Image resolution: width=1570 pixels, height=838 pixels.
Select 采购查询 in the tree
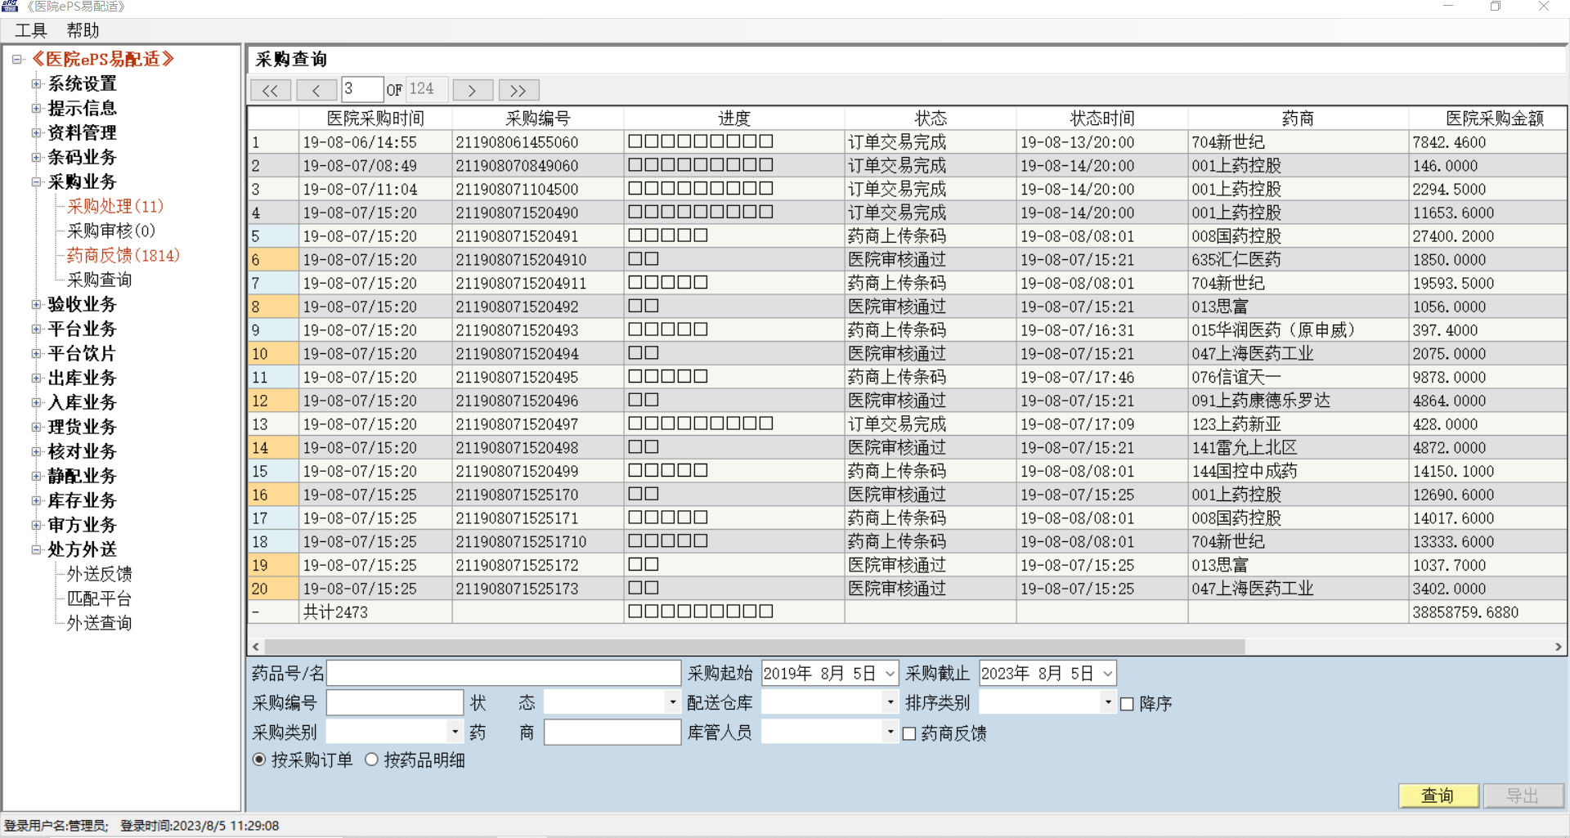[x=99, y=280]
